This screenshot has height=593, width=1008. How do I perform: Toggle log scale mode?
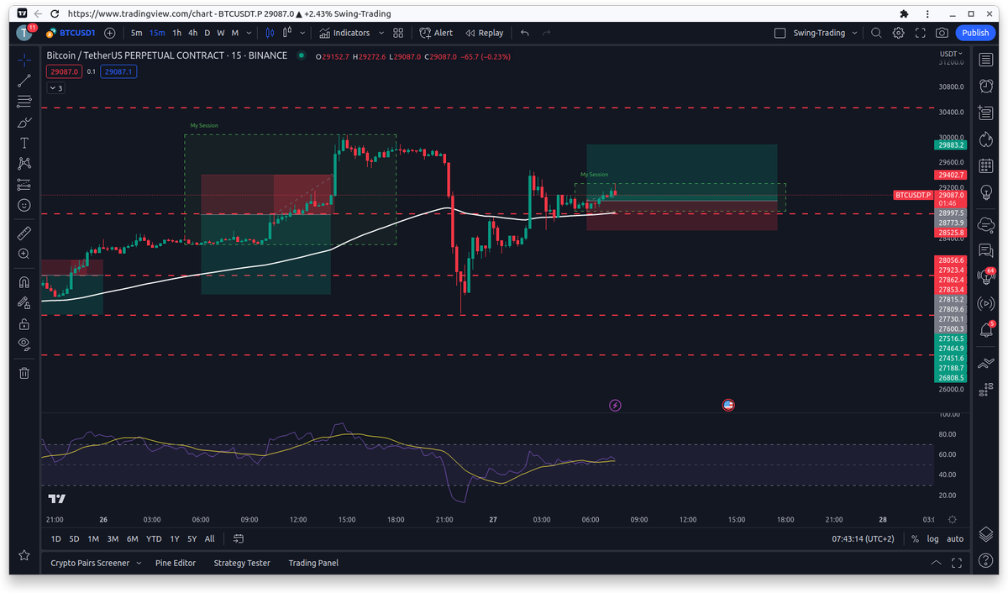(933, 538)
